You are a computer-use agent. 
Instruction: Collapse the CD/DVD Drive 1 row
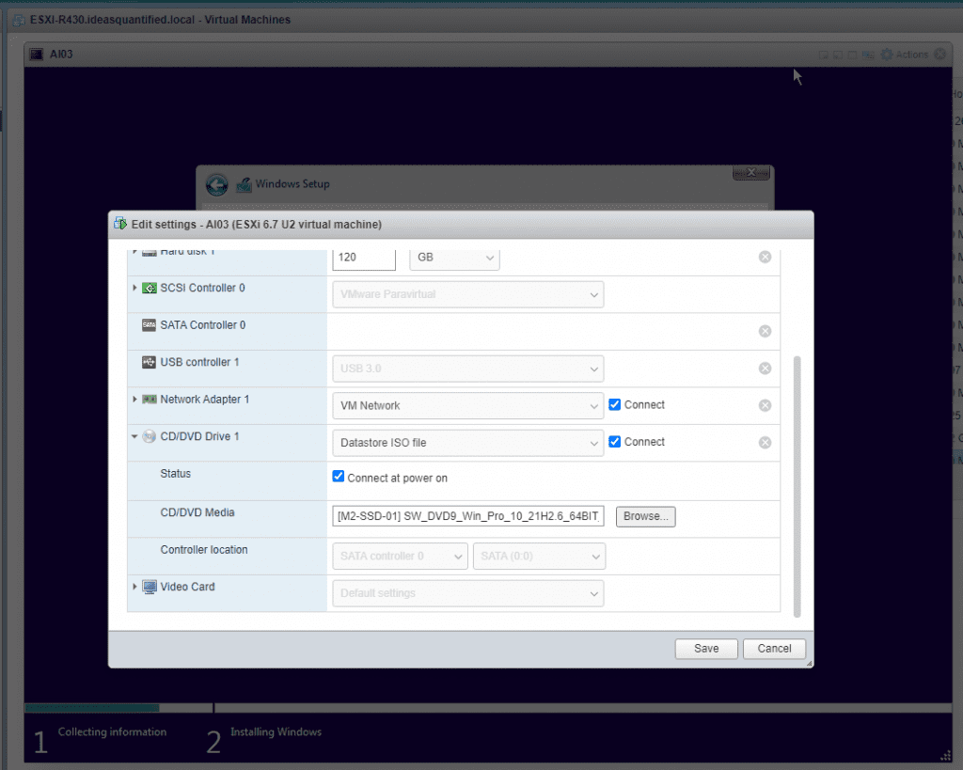tap(134, 436)
